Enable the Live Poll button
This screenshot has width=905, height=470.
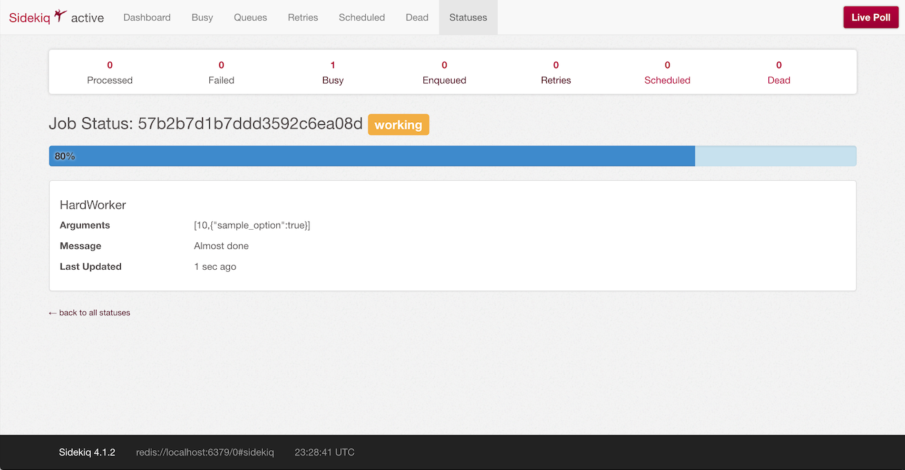tap(870, 17)
